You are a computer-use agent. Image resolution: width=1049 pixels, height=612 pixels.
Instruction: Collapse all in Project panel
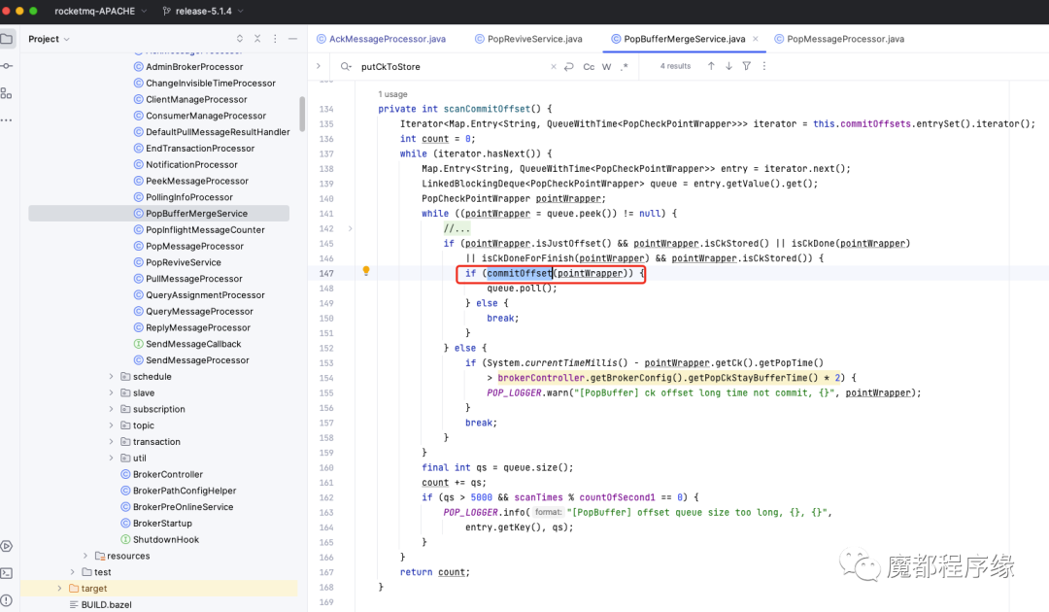tap(257, 39)
